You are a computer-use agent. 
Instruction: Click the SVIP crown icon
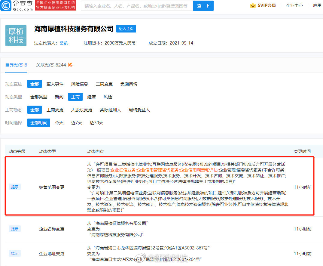253,5
